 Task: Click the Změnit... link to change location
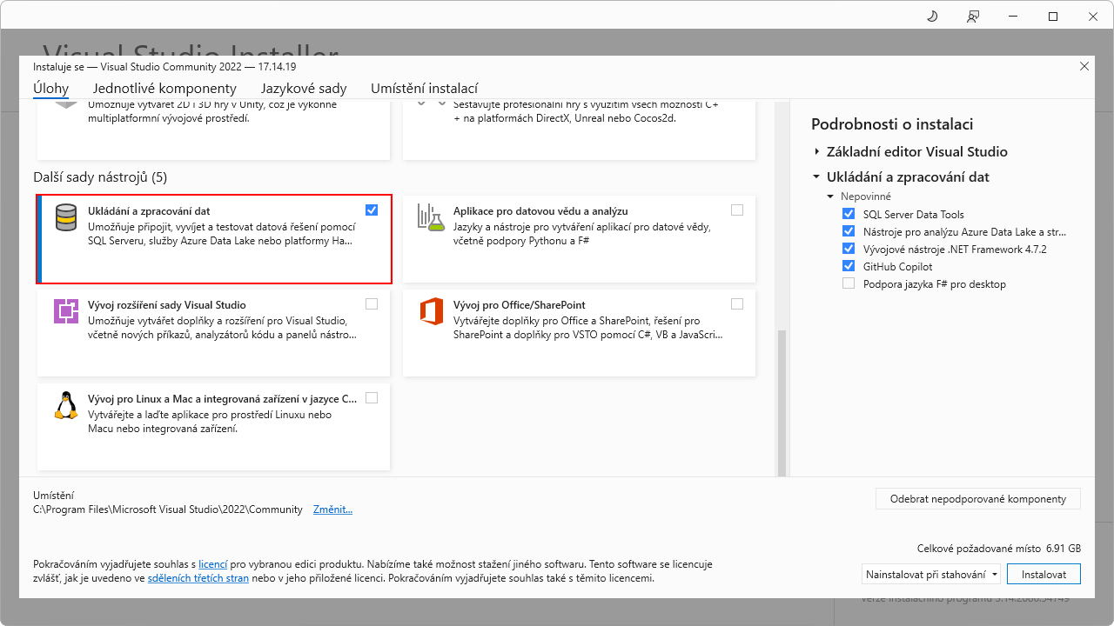(332, 509)
